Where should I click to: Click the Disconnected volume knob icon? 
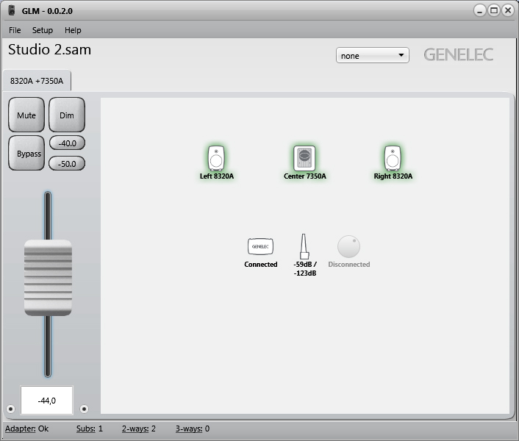coord(348,246)
